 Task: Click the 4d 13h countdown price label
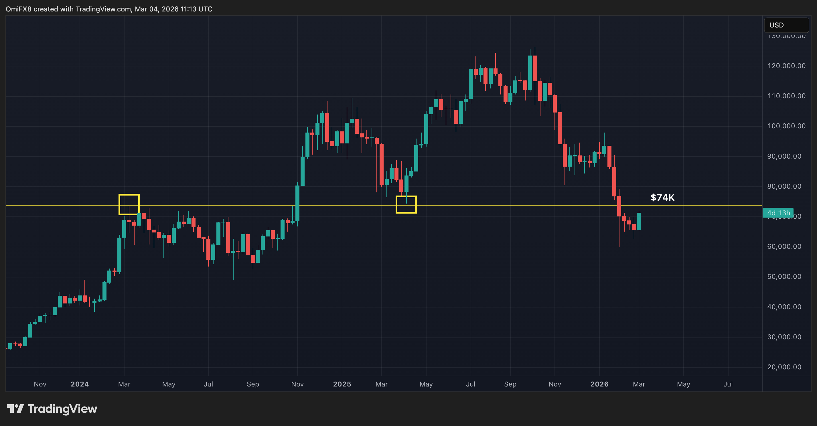coord(778,213)
